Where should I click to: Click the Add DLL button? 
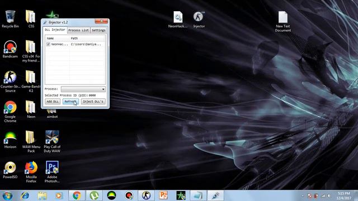[53, 102]
